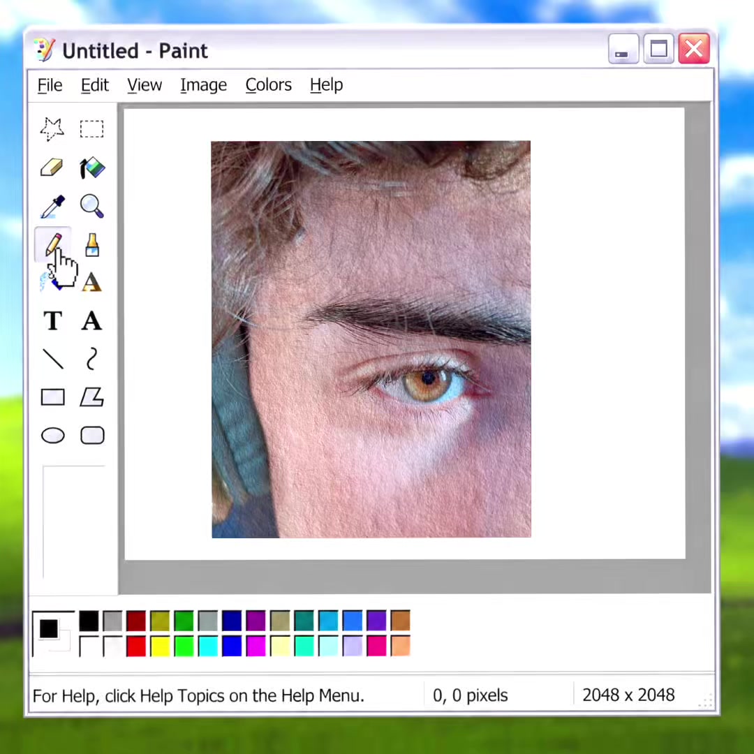Select the bright green bottom-row swatch
Viewport: 754px width, 754px height.
(x=184, y=646)
